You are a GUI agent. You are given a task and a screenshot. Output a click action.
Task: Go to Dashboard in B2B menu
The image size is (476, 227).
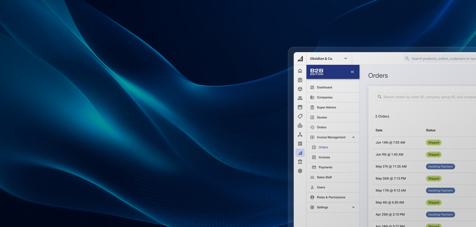(333, 87)
